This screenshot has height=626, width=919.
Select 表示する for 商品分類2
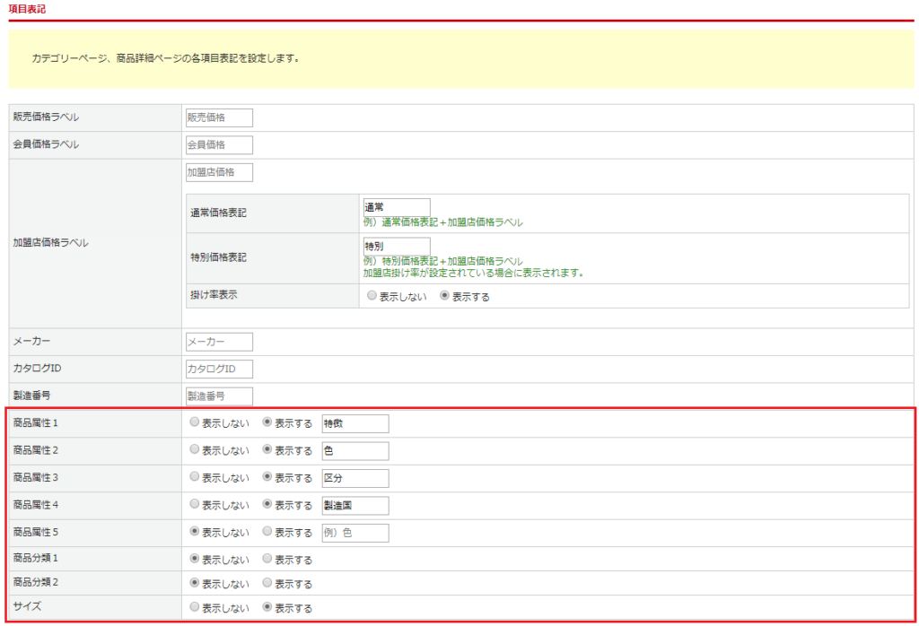click(267, 583)
